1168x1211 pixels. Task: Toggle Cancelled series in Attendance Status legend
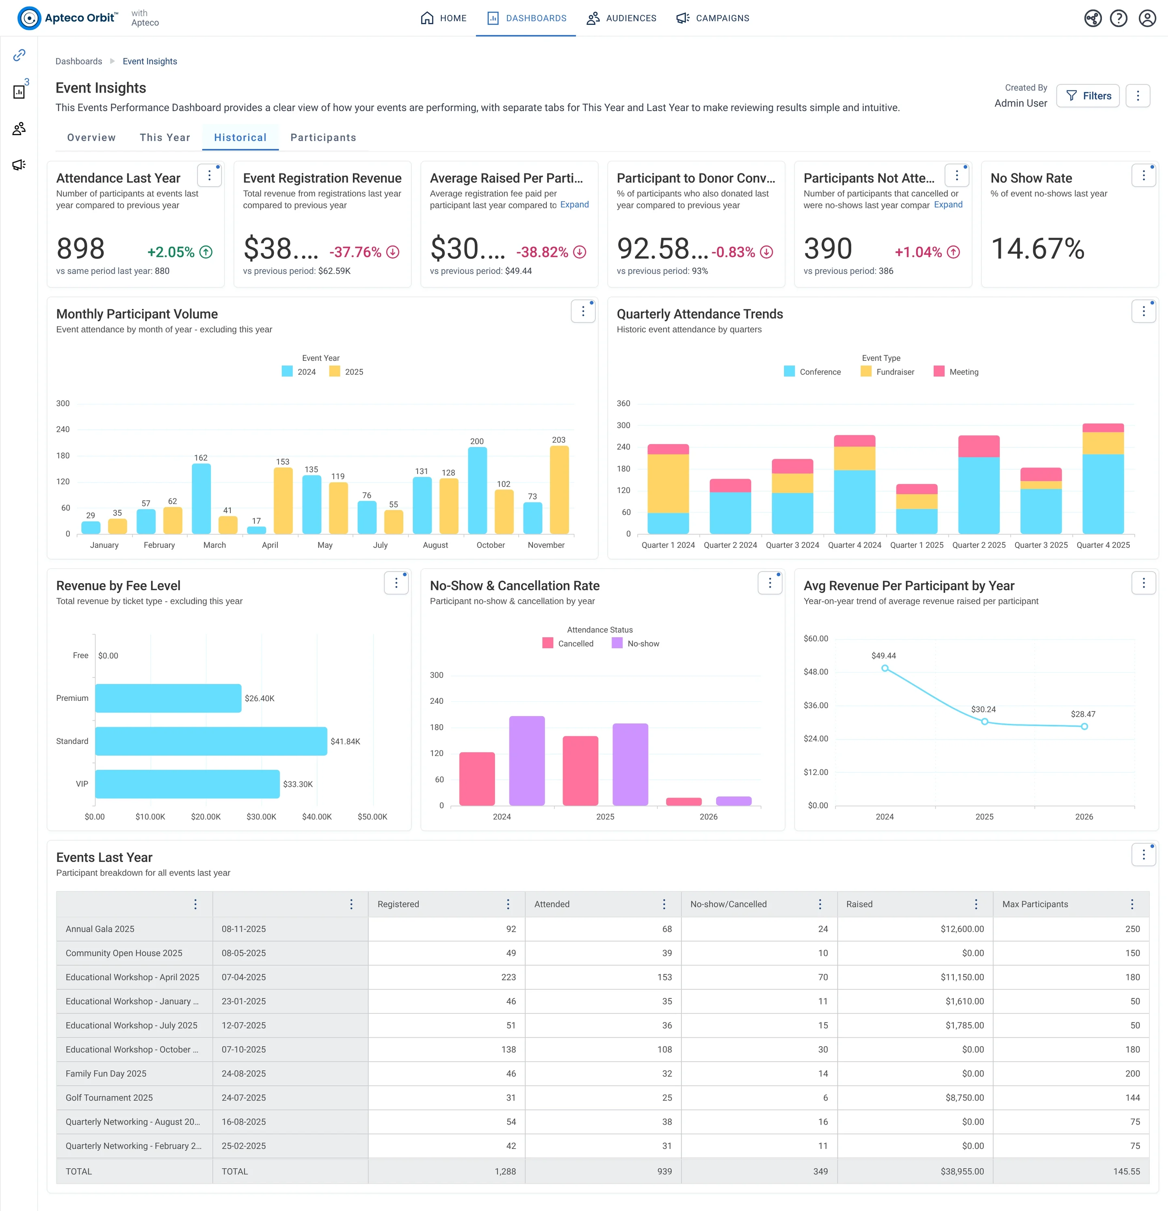[568, 644]
